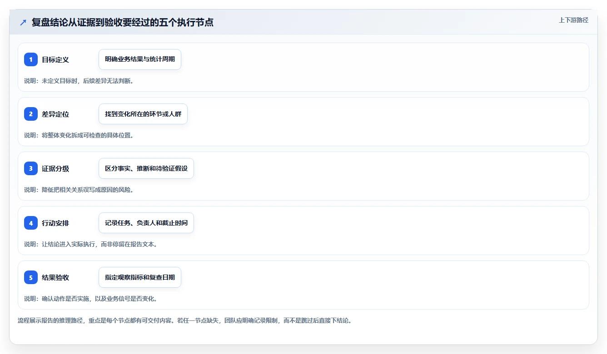Select the 行动安排 step title

pyautogui.click(x=55, y=223)
